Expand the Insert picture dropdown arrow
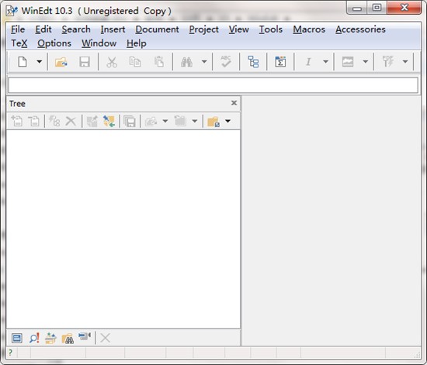The image size is (427, 365). point(366,62)
